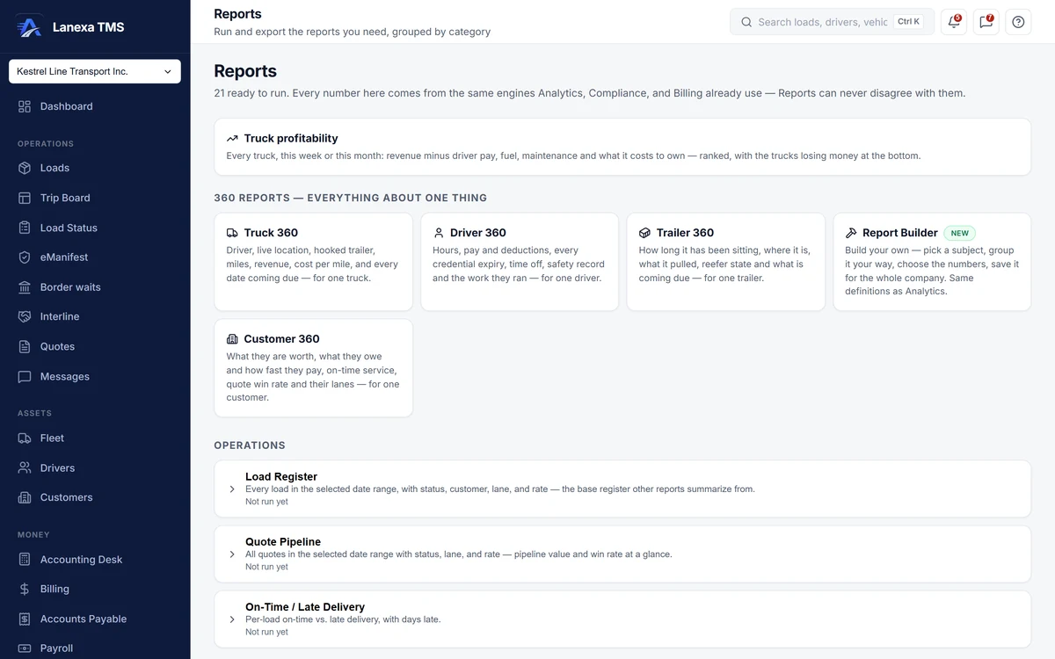Click the Accounts Payable receipt icon
Viewport: 1055px width, 659px height.
[x=25, y=619]
